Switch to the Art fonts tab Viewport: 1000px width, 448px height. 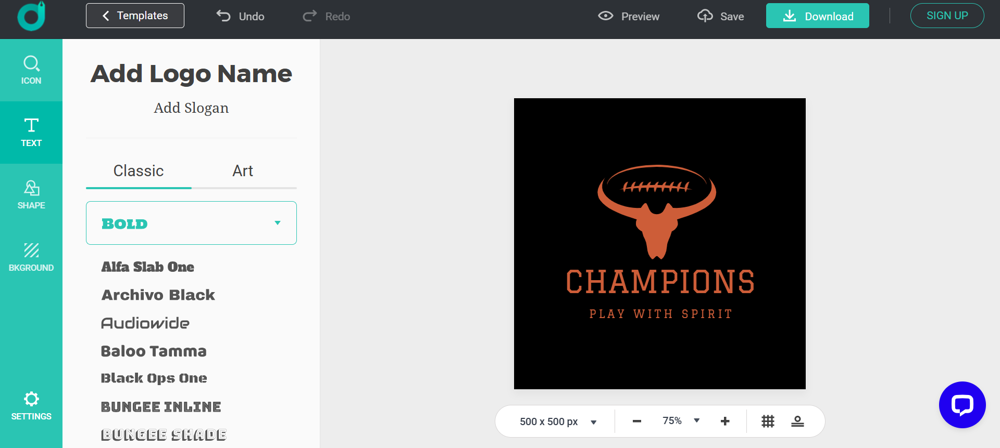click(243, 171)
